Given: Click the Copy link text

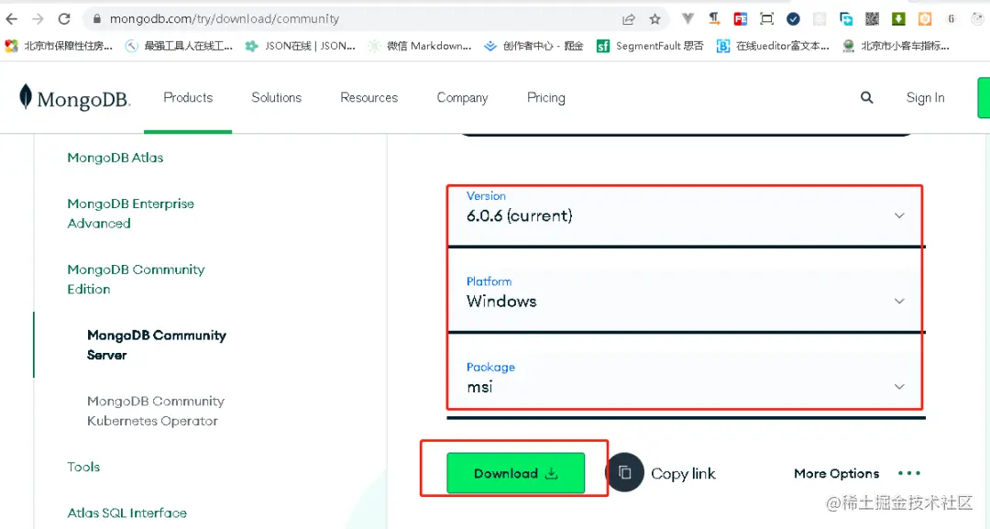Looking at the screenshot, I should coord(683,473).
